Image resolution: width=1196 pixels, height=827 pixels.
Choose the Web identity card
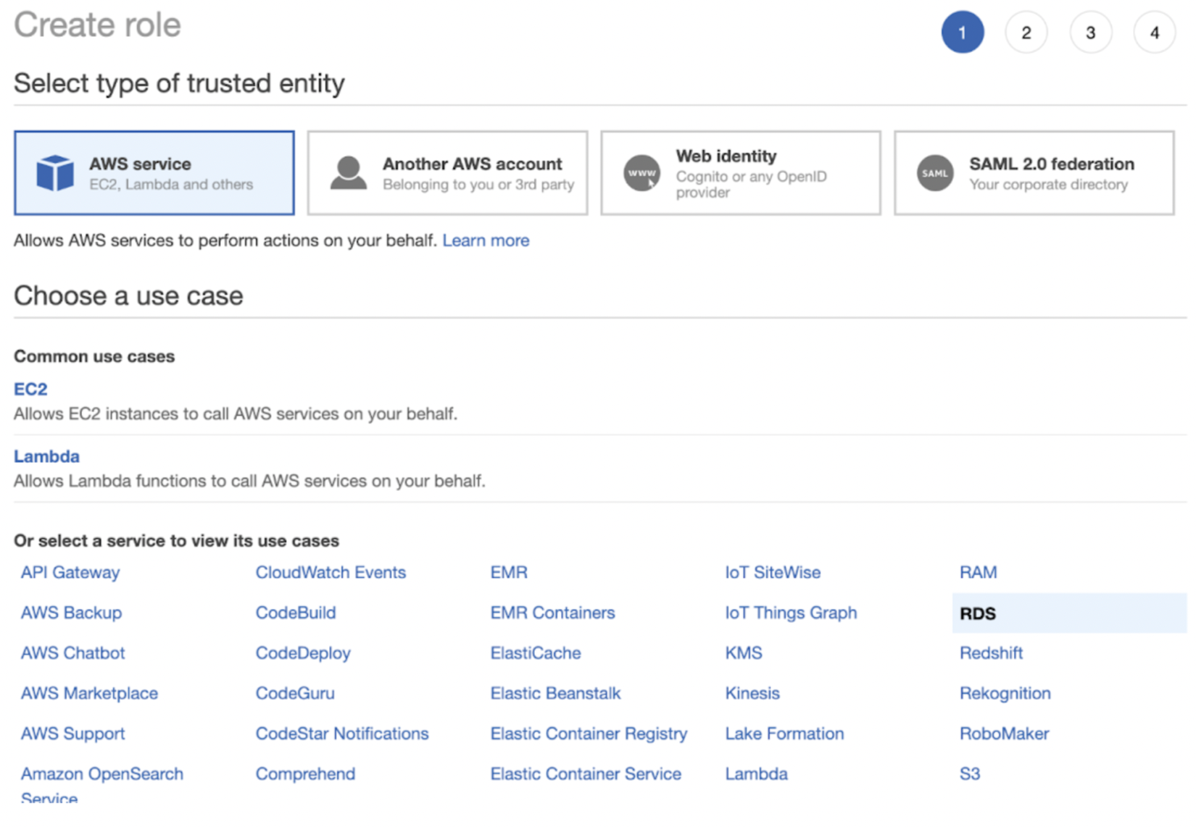[x=741, y=173]
